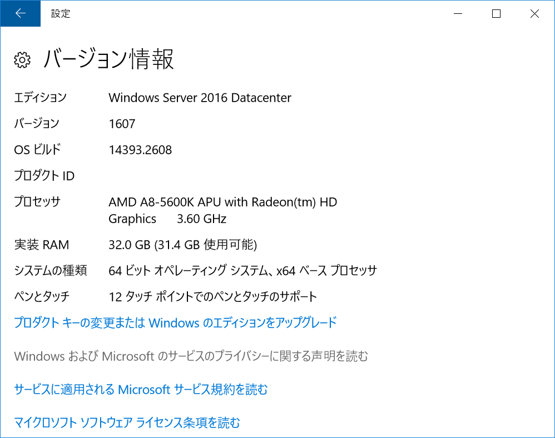Maximize the 設定 window

click(x=496, y=13)
